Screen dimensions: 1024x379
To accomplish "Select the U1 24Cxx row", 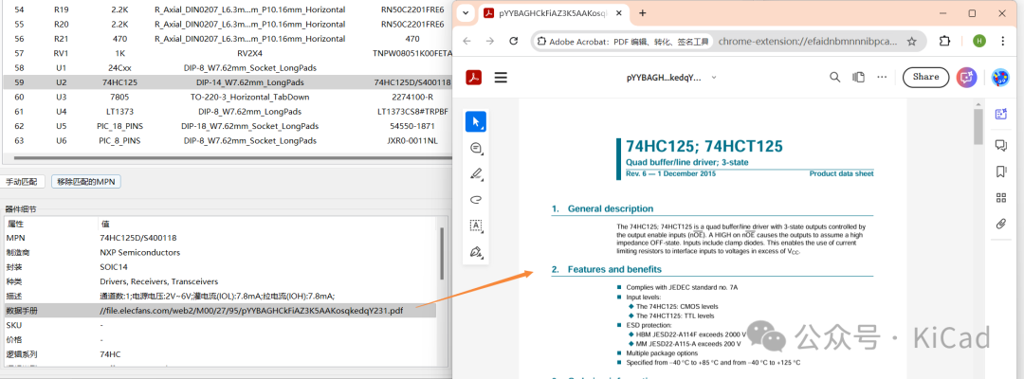I will click(x=228, y=68).
